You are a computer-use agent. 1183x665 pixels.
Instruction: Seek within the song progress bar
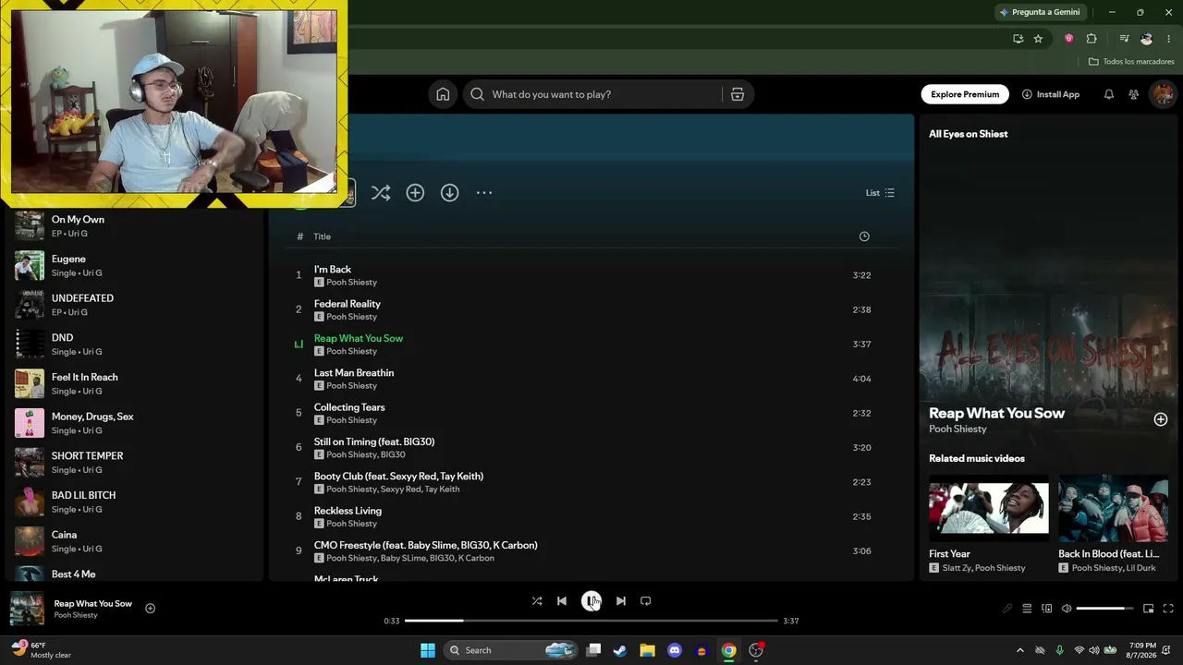591,621
